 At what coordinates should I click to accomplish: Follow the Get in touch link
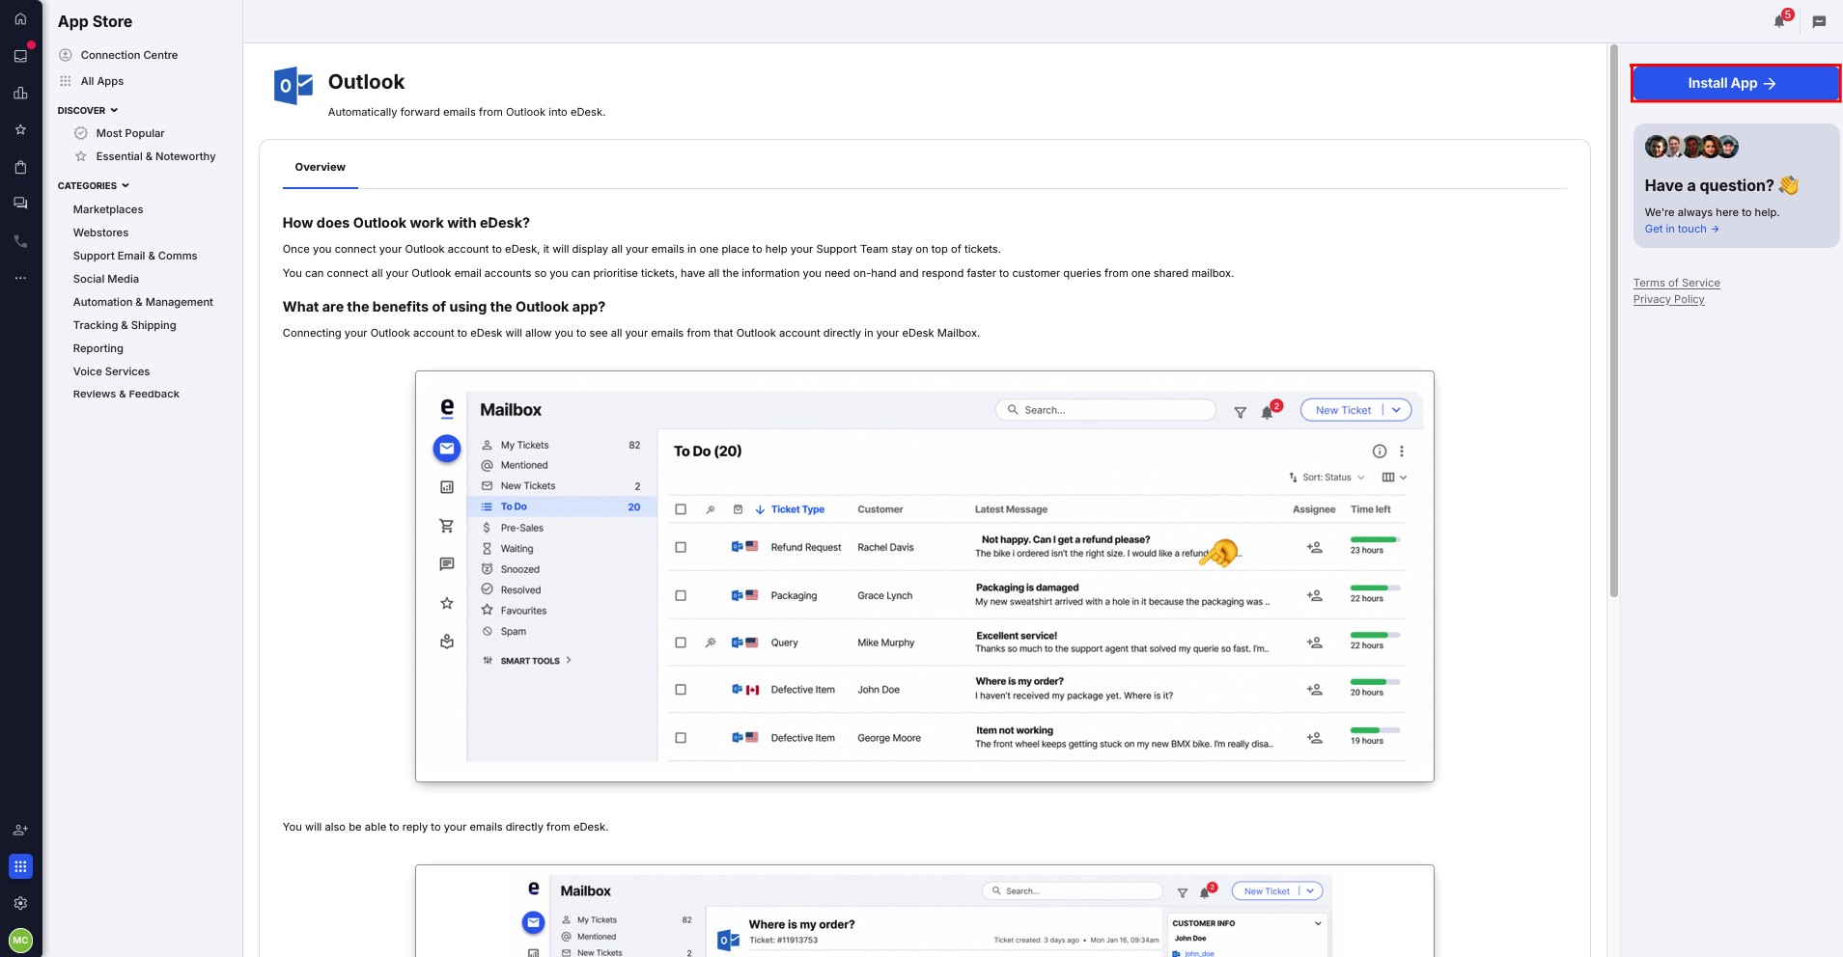(1682, 229)
